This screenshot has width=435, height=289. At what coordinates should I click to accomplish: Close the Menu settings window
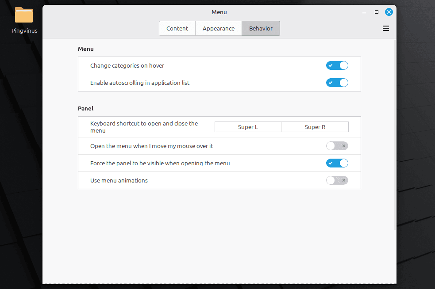pyautogui.click(x=389, y=12)
